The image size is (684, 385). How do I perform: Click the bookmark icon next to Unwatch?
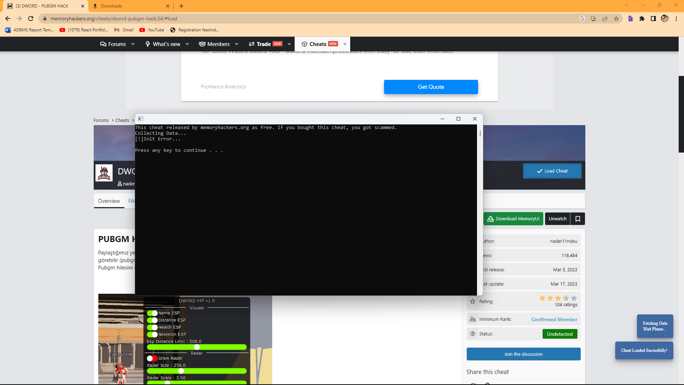tap(578, 219)
